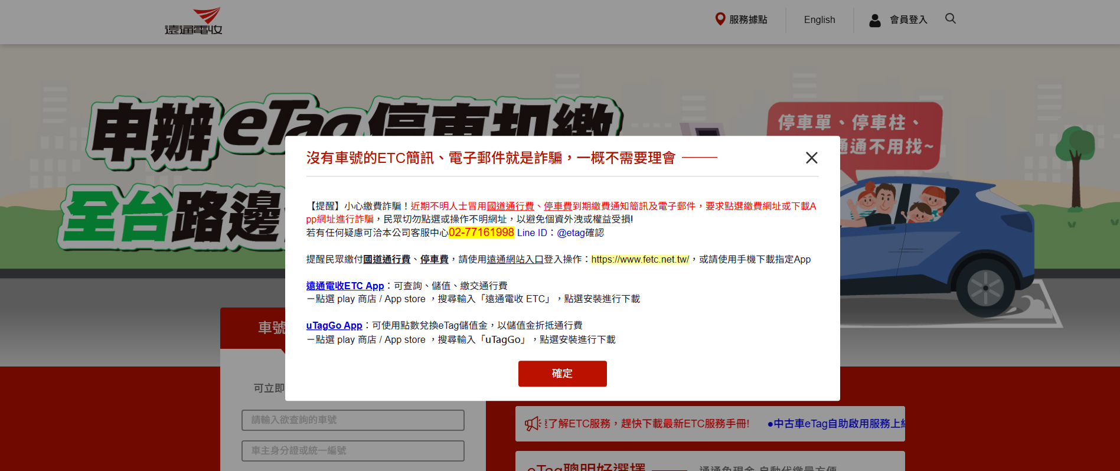Viewport: 1120px width, 471px height.
Task: Click the 車主身分證或統一編號 input field
Action: coord(352,451)
